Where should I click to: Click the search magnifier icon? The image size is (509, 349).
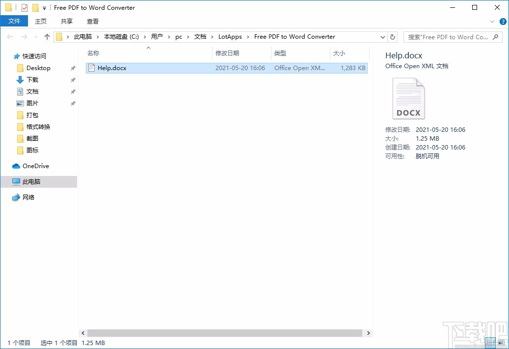point(494,37)
